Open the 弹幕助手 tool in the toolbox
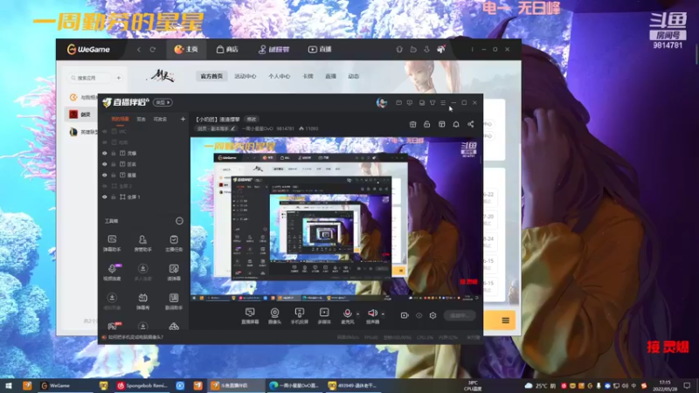 (x=112, y=244)
